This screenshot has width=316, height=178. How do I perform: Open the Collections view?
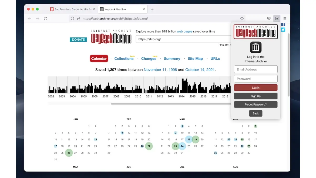(x=124, y=59)
